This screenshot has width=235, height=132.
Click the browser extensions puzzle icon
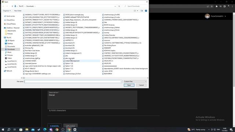tap(216, 6)
